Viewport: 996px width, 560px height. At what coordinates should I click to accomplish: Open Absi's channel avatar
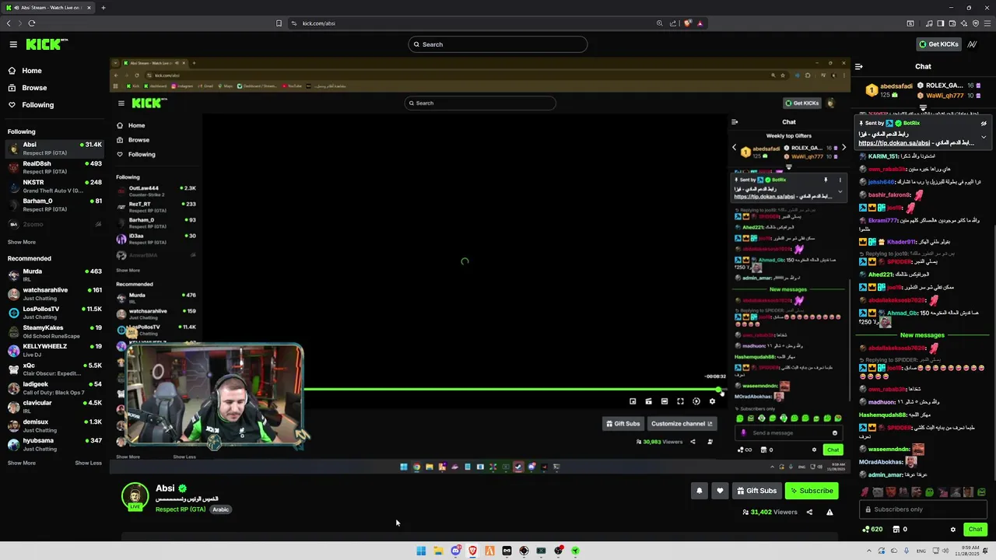click(135, 496)
